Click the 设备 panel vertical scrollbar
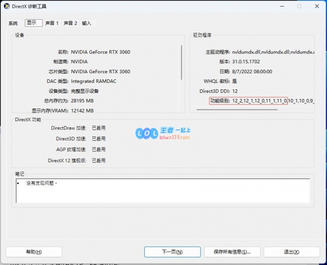The height and width of the screenshot is (265, 327). (181, 62)
